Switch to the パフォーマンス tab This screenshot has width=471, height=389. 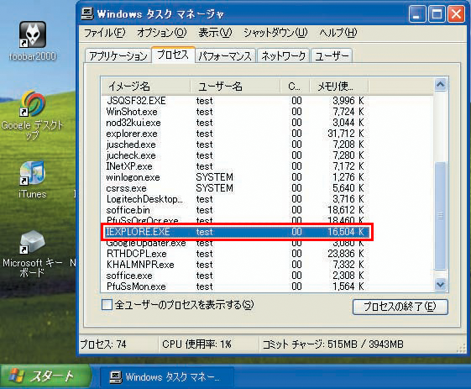click(225, 55)
